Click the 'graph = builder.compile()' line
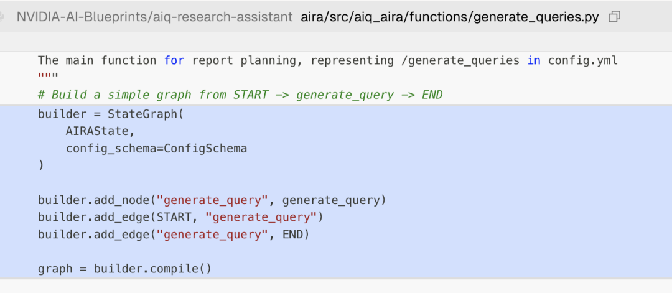Viewport: 672px width, 293px height. (124, 269)
